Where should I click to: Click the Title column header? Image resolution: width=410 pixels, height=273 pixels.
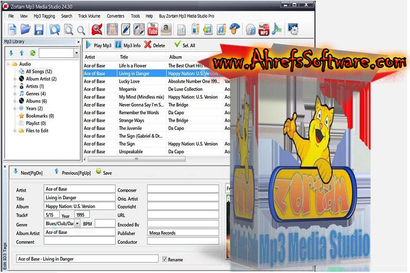[141, 57]
